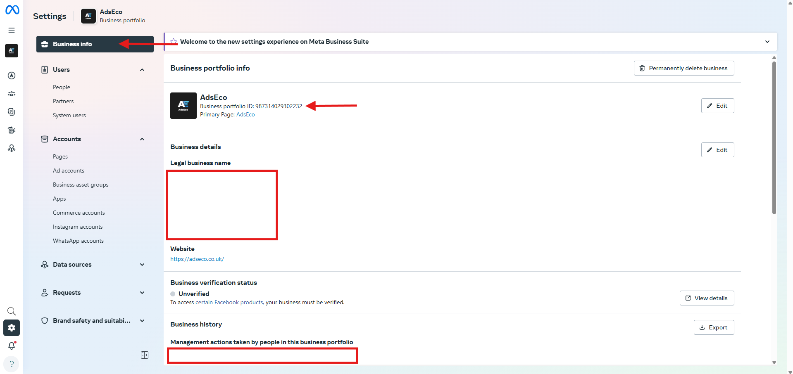Click the Unverified status label
Screen dimensions: 793x374
pos(194,294)
